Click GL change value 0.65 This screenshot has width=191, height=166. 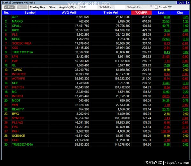(x=186, y=66)
